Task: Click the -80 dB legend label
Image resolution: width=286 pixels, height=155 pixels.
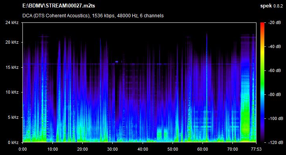Action: click(x=275, y=94)
